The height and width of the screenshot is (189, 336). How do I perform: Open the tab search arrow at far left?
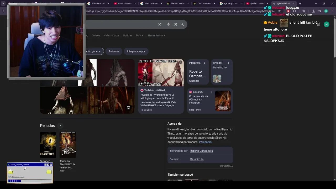coord(3,3)
